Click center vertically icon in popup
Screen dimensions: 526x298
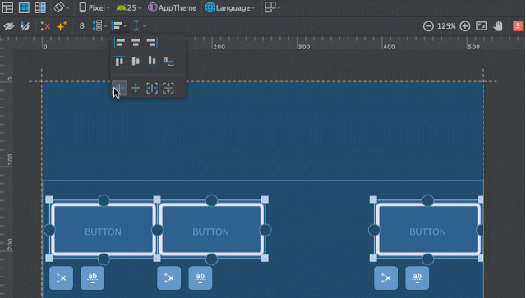(x=136, y=88)
